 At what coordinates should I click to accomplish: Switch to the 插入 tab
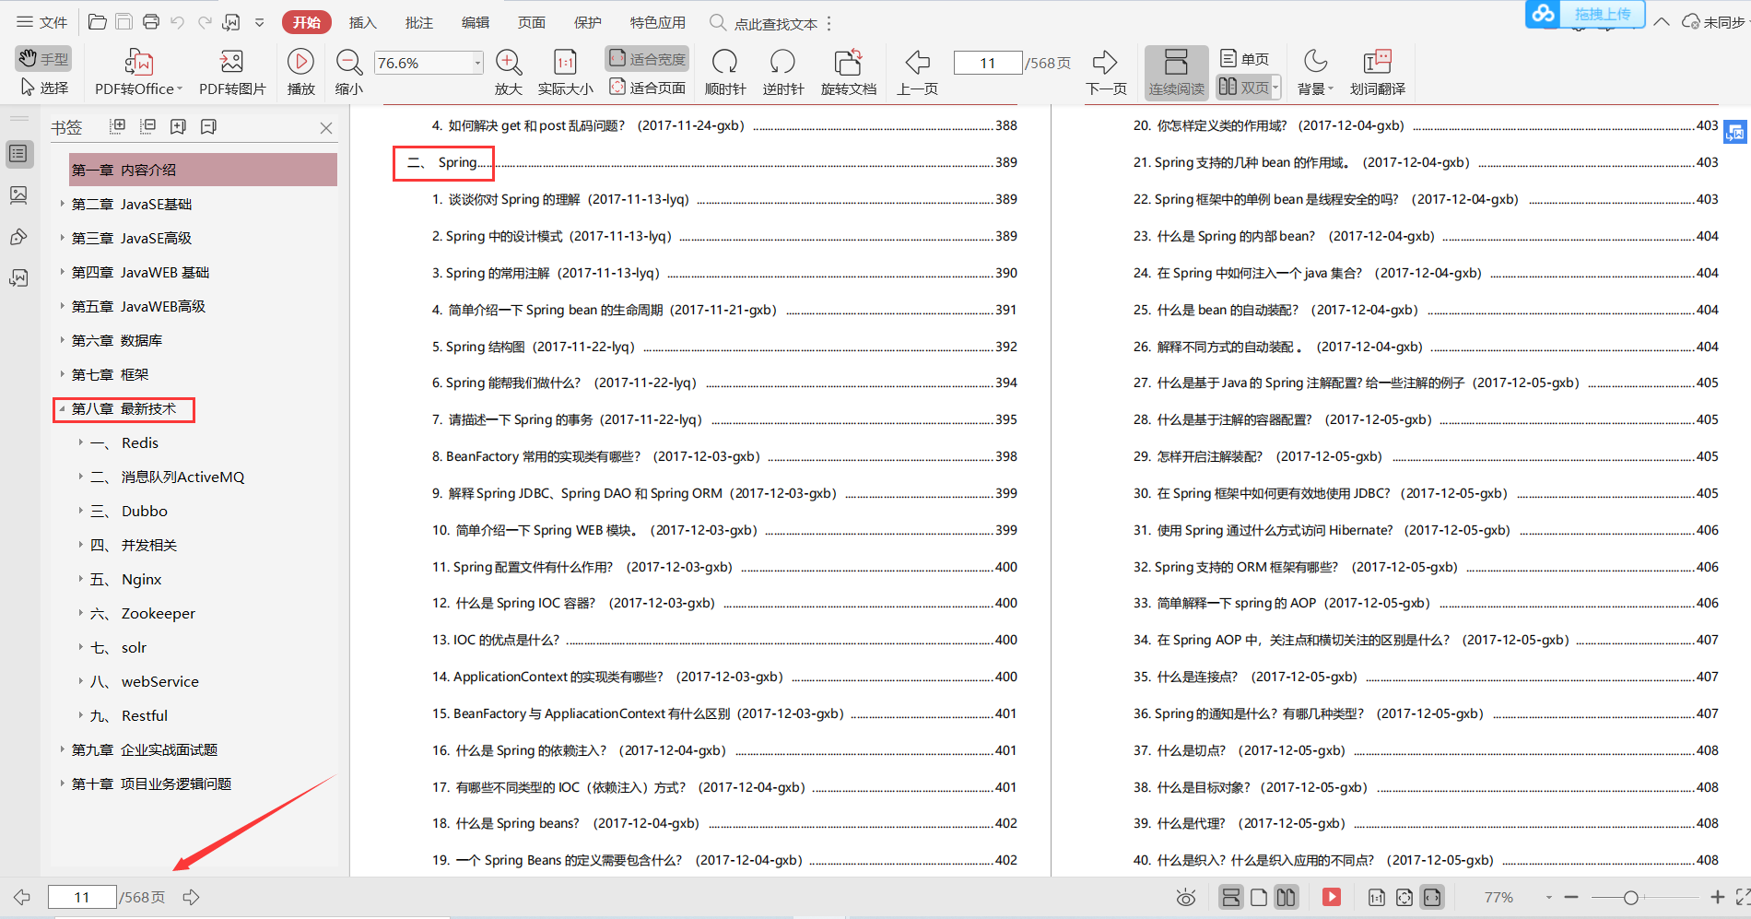(x=363, y=22)
